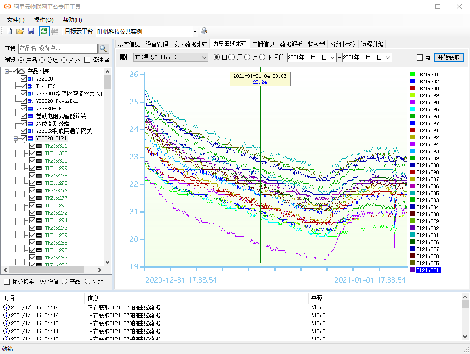Uncheck the TH21x289 device checkbox
470x354 pixels.
[32, 235]
